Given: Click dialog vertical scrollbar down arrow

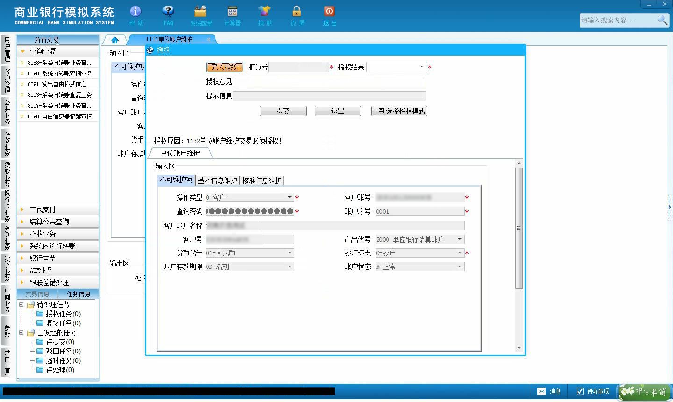Looking at the screenshot, I should (x=519, y=348).
